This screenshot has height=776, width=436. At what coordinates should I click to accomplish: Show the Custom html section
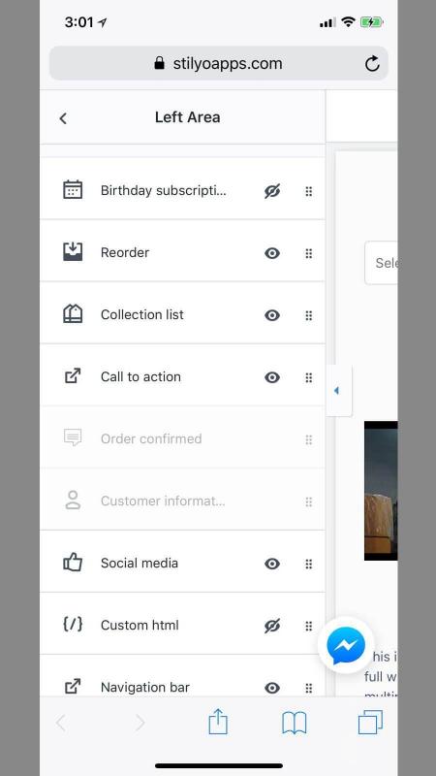[272, 626]
